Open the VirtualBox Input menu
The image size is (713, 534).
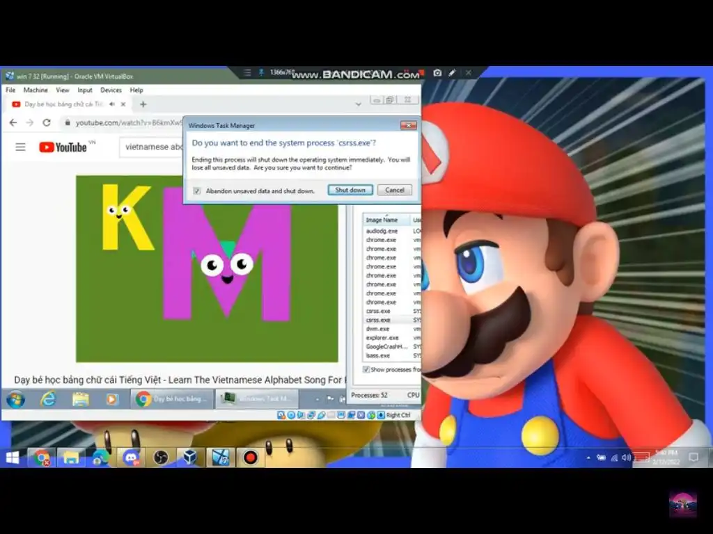(84, 90)
